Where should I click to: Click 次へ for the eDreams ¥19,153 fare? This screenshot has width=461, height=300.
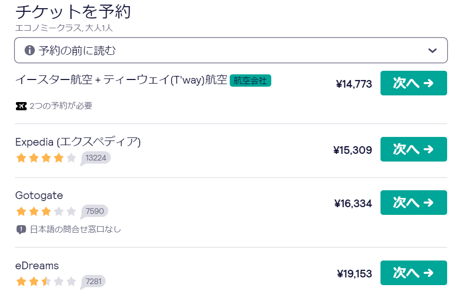click(414, 273)
